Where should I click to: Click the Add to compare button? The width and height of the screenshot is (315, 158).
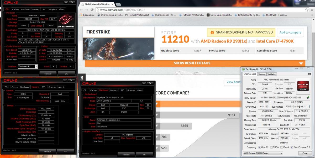pos(290,32)
